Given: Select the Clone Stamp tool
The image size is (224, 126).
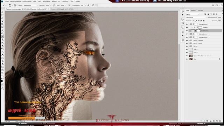Looking at the screenshot, I should point(2,40).
